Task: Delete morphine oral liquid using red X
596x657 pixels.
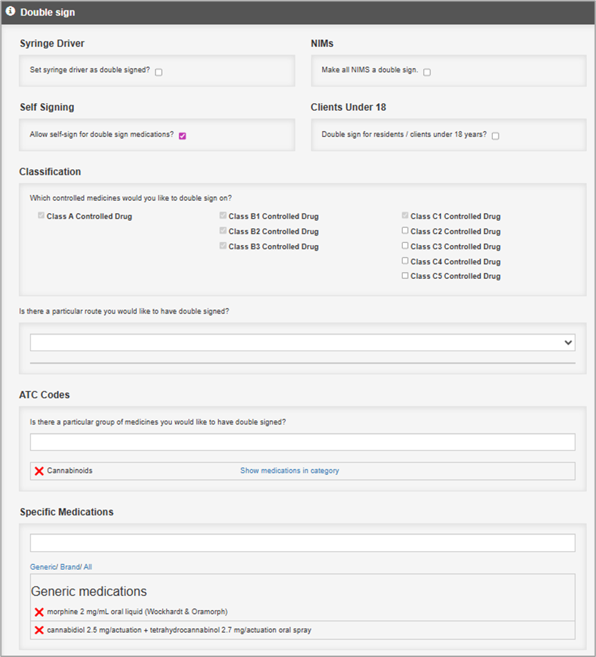Action: coord(39,612)
